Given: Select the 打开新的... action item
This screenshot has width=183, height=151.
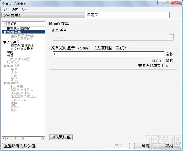Looking at the screenshot, I should [19, 86].
